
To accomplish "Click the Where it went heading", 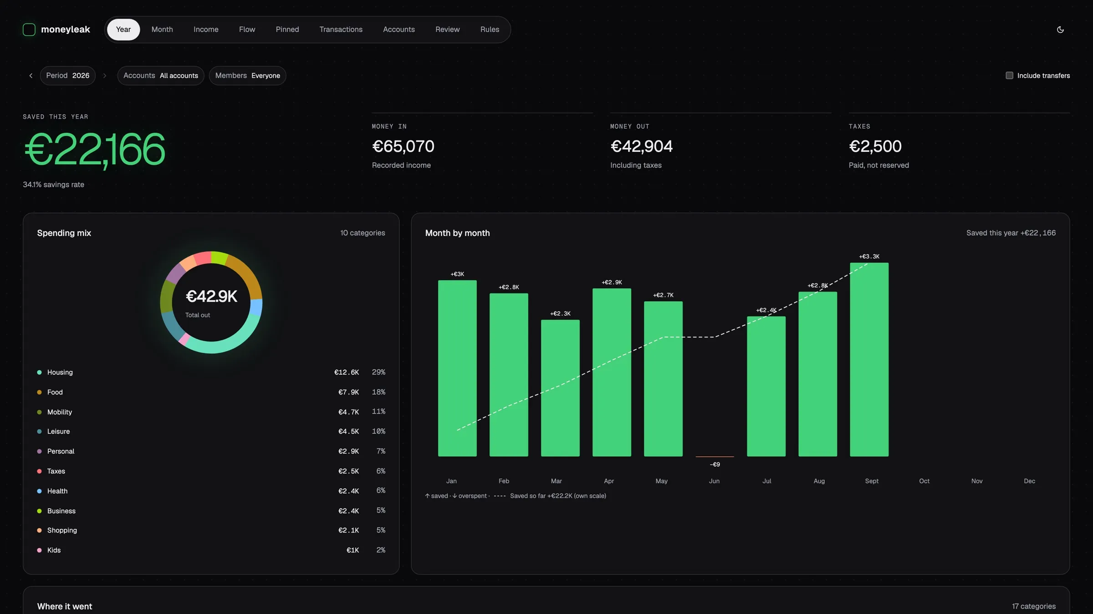I will pyautogui.click(x=65, y=606).
